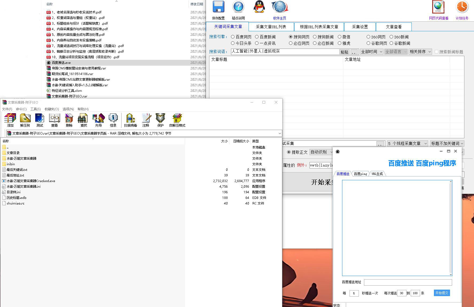Image resolution: width=474 pixels, height=307 pixels.
Task: Open WinRAR 文件(F) menu
Action: (7, 109)
